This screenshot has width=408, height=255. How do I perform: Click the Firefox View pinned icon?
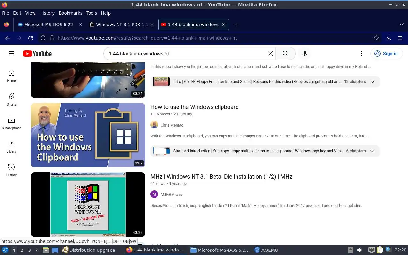[6, 25]
